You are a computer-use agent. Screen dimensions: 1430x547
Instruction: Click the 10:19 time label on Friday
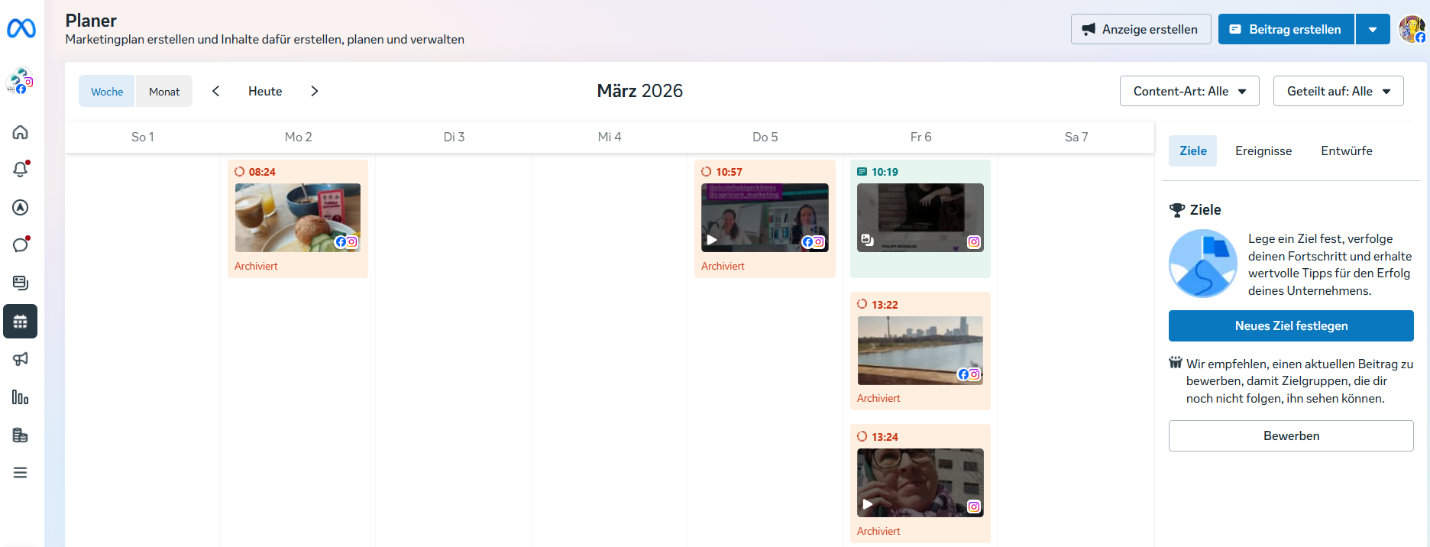pyautogui.click(x=885, y=172)
